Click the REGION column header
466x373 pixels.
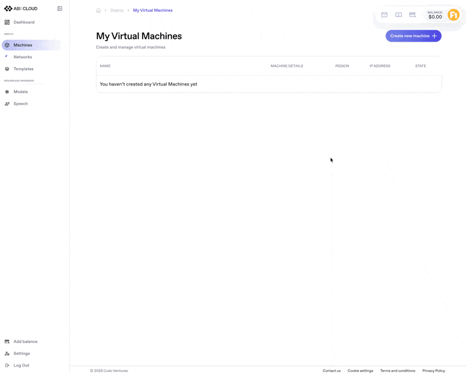click(342, 66)
